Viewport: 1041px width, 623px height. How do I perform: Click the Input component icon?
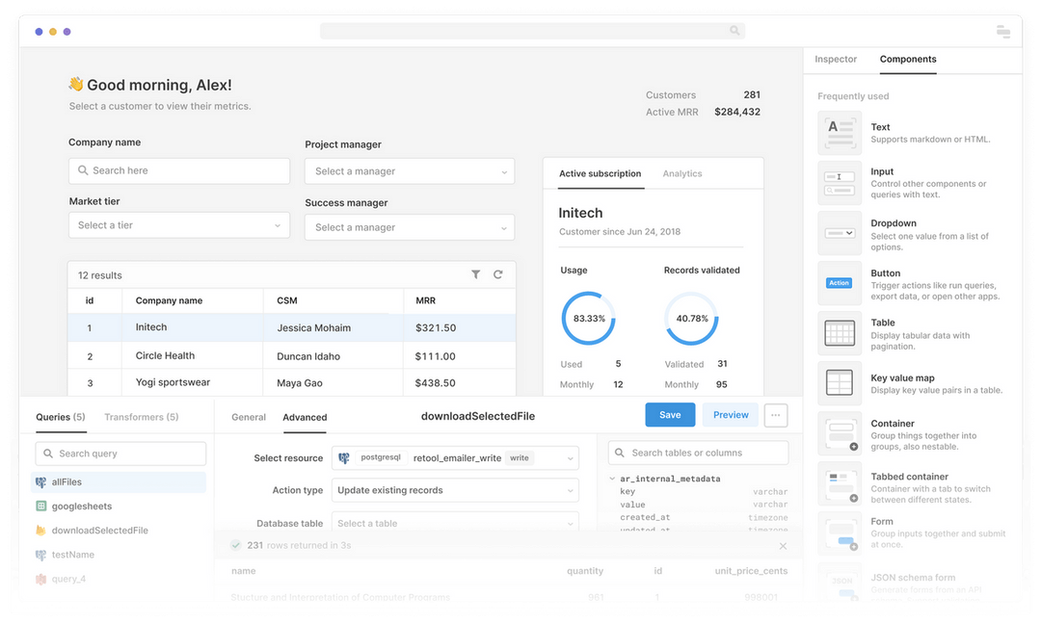point(841,183)
